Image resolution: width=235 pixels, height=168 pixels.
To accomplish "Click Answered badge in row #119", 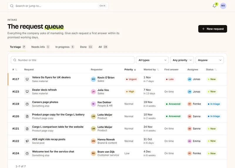I will [x=173, y=104].
